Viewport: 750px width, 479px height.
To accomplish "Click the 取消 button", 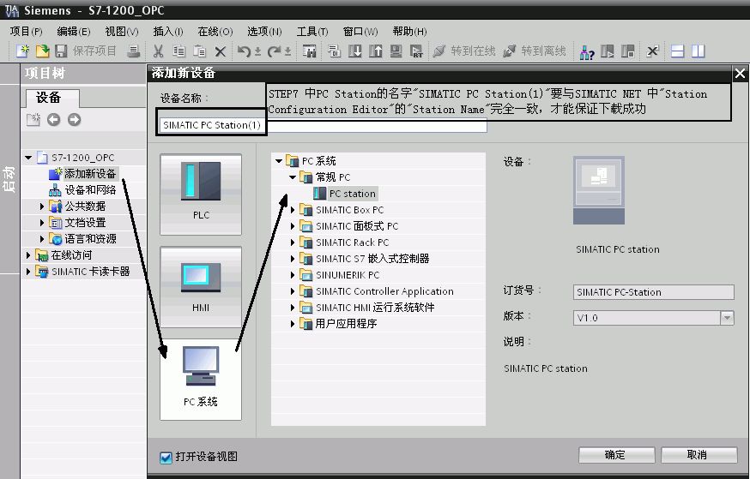I will [699, 455].
